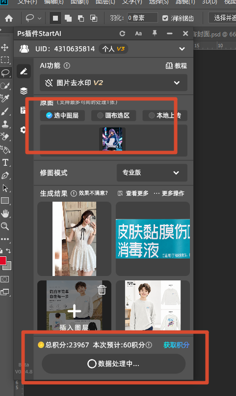
Task: Click the 效果不满意? feedback link
Action: (93, 193)
